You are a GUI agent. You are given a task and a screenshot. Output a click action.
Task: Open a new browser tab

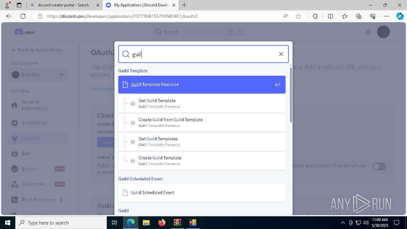184,5
